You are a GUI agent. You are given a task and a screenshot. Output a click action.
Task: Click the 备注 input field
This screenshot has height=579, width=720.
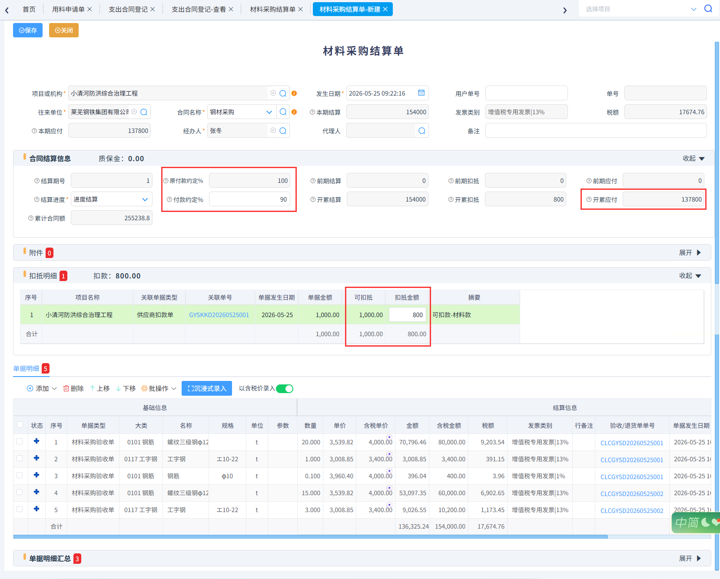point(596,131)
